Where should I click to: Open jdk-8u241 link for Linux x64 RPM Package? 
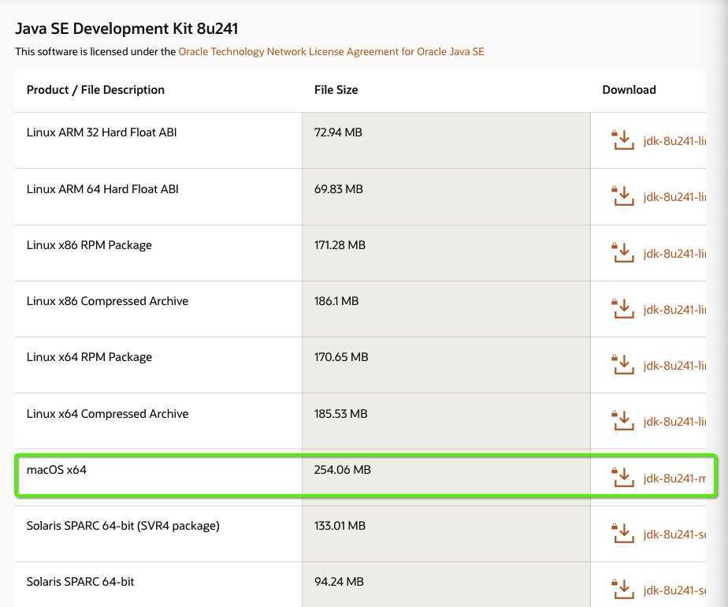click(x=674, y=366)
